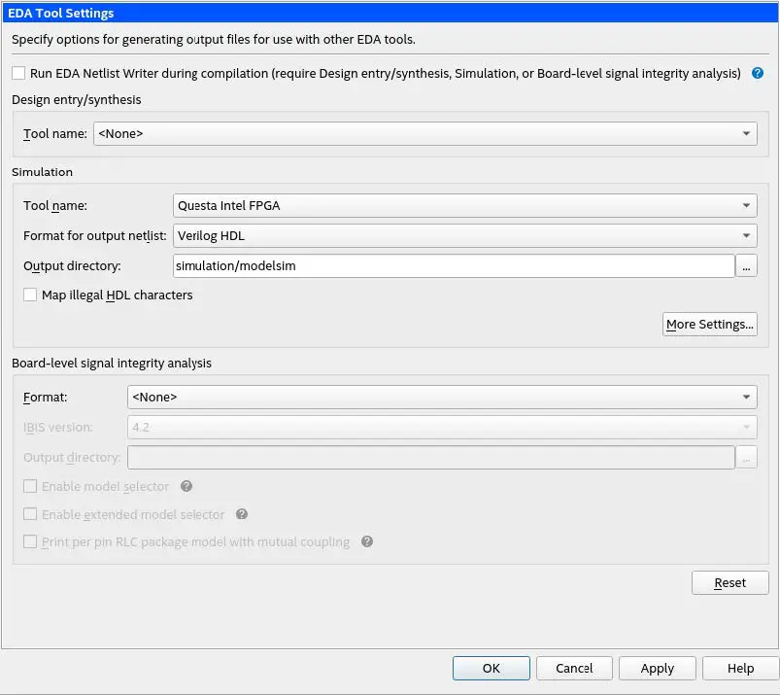Image resolution: width=780 pixels, height=695 pixels.
Task: Click the help icon next to Enable model selector
Action: pyautogui.click(x=187, y=486)
